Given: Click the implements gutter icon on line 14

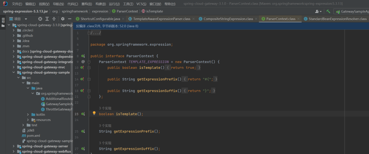Looking at the screenshot, I should tap(82, 79).
